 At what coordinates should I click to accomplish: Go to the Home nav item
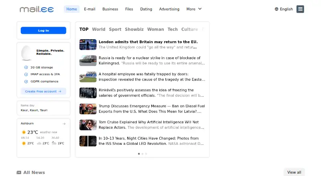click(71, 9)
